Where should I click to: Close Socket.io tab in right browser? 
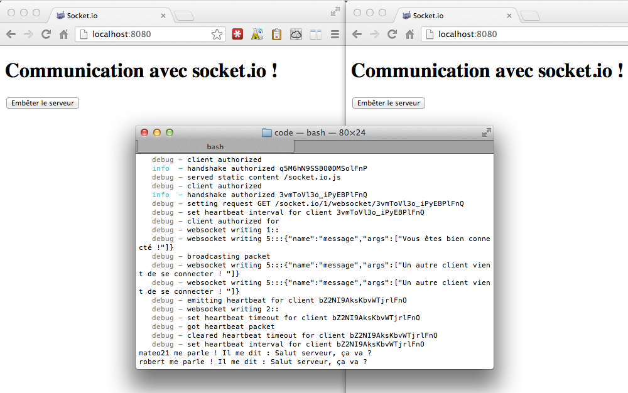(x=509, y=16)
